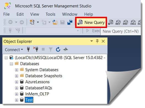Click the Analysis Services MDX Query icon
This screenshot has height=108, width=145.
pos(118,22)
